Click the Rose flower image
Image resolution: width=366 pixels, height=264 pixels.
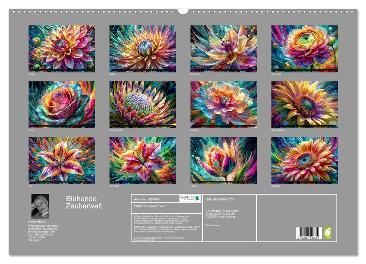(x=62, y=104)
